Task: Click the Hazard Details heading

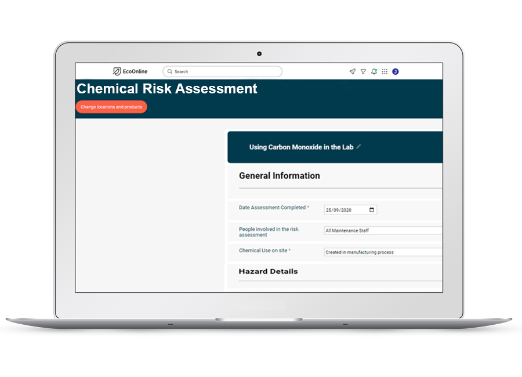Action: pyautogui.click(x=268, y=271)
